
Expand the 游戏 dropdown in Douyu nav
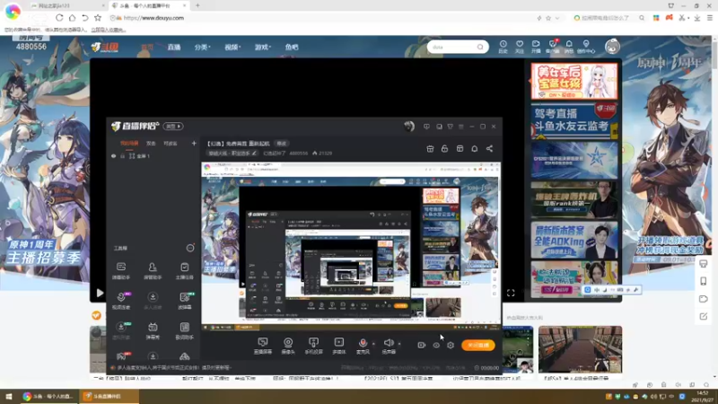[x=263, y=48]
